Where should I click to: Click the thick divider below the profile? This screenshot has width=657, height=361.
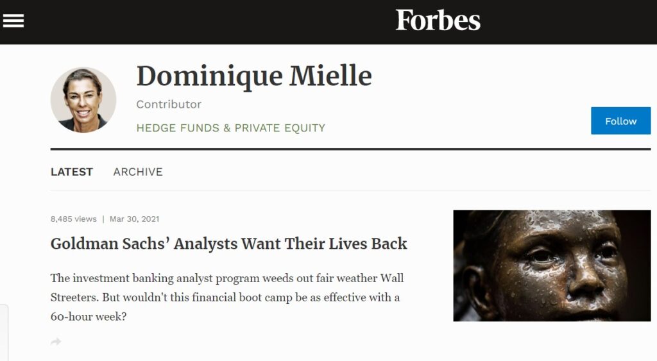tap(351, 149)
